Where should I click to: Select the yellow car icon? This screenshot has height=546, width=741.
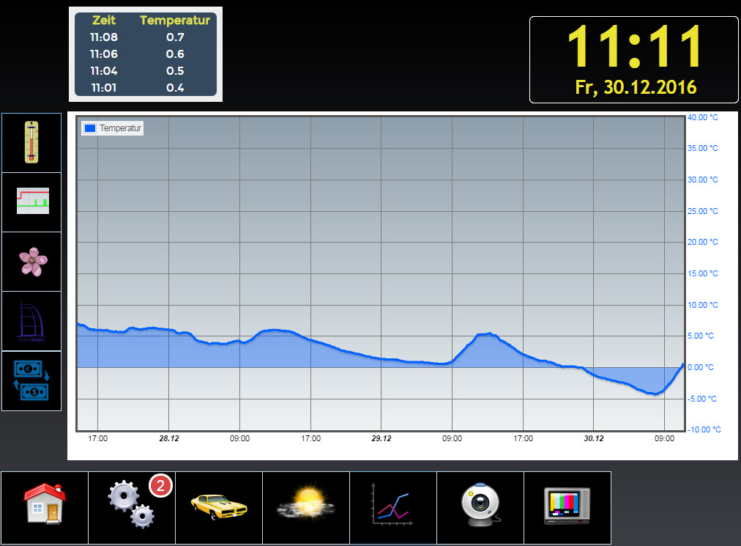[x=218, y=506]
